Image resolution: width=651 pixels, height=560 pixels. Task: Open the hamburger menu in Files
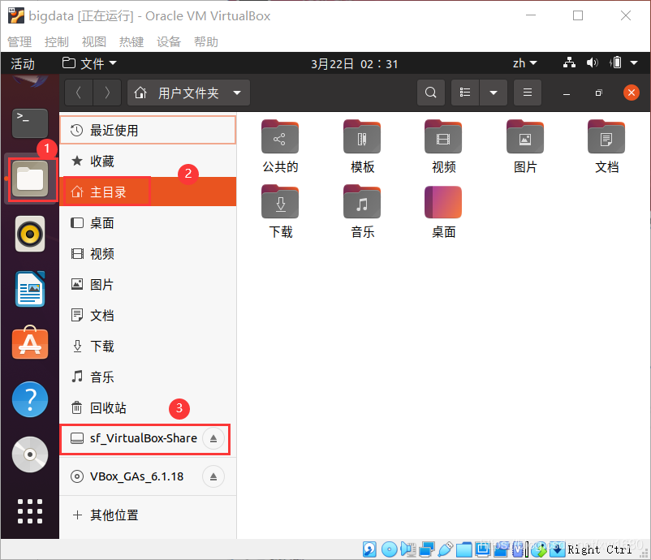(x=528, y=93)
